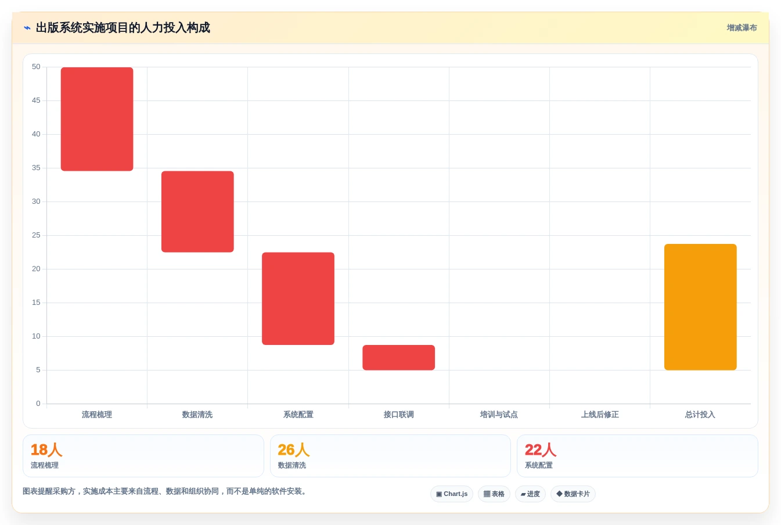This screenshot has height=525, width=781.
Task: Click the y-axis value 0
Action: pyautogui.click(x=38, y=404)
